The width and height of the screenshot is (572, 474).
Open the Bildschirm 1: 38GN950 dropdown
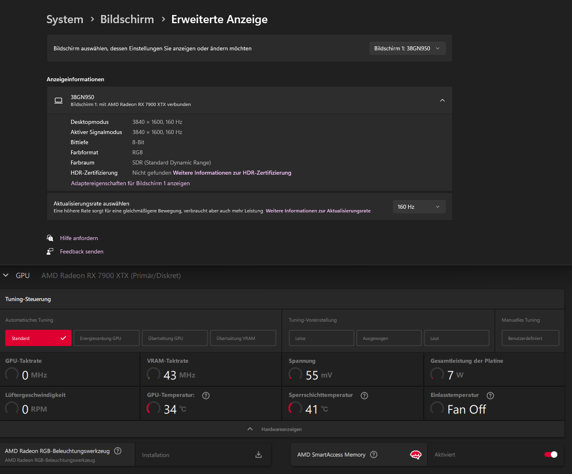407,48
